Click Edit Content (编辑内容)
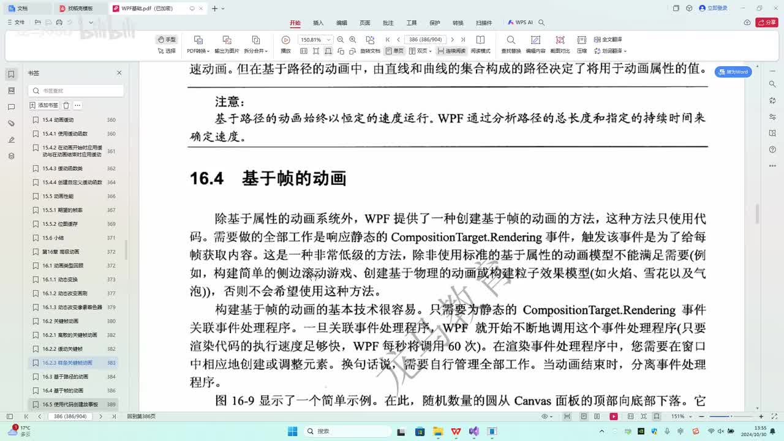Image resolution: width=784 pixels, height=441 pixels. [x=535, y=44]
